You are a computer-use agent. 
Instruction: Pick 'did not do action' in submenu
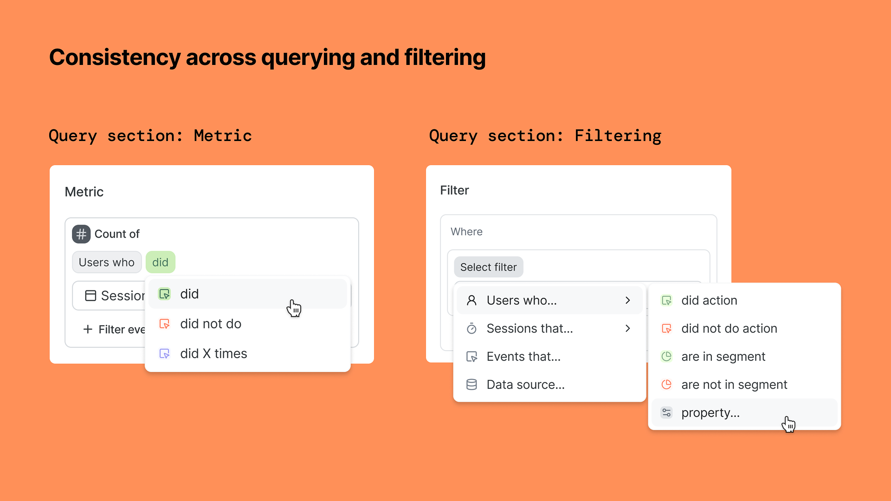744,328
